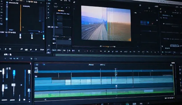Select the blue thumbnail strip in the right side panel
This screenshot has height=105, width=182.
pos(144,23)
